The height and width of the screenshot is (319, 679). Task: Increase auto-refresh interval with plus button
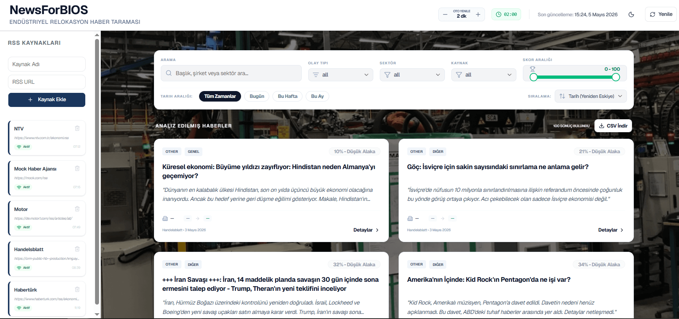(478, 14)
